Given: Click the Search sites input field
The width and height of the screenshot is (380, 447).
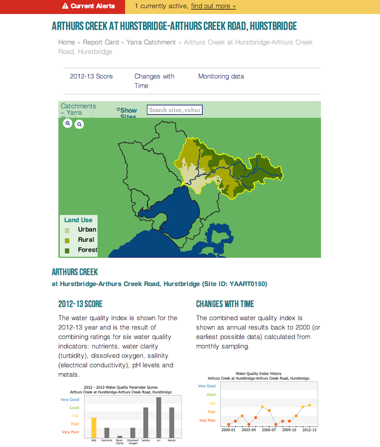Looking at the screenshot, I should pyautogui.click(x=174, y=110).
